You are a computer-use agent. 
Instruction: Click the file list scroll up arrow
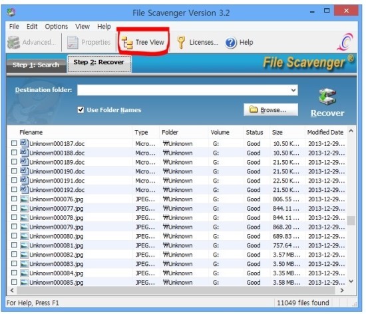coord(351,131)
